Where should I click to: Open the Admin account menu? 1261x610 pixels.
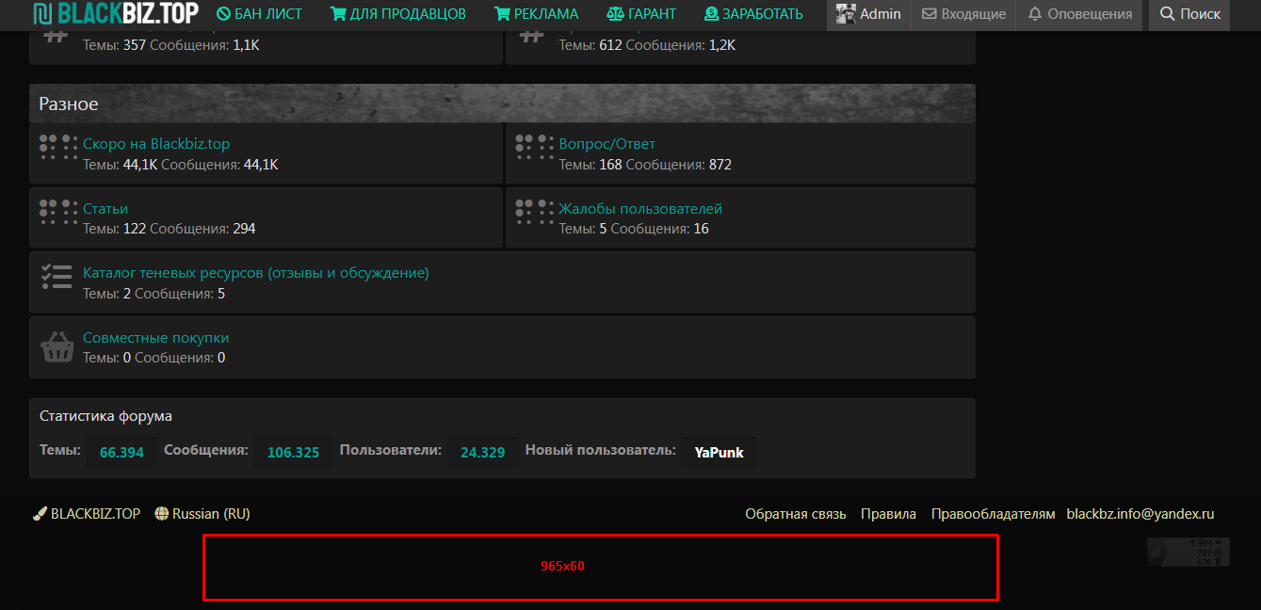pos(867,14)
